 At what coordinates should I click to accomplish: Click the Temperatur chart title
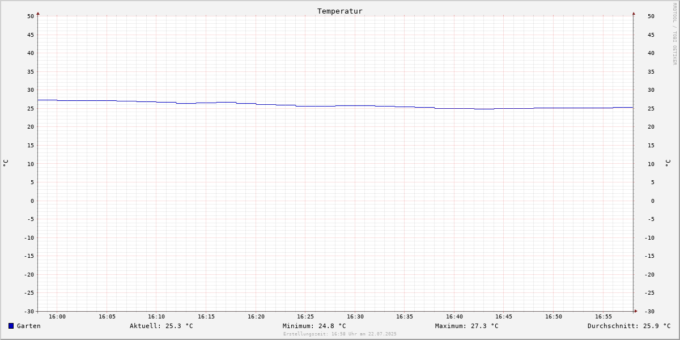point(340,11)
